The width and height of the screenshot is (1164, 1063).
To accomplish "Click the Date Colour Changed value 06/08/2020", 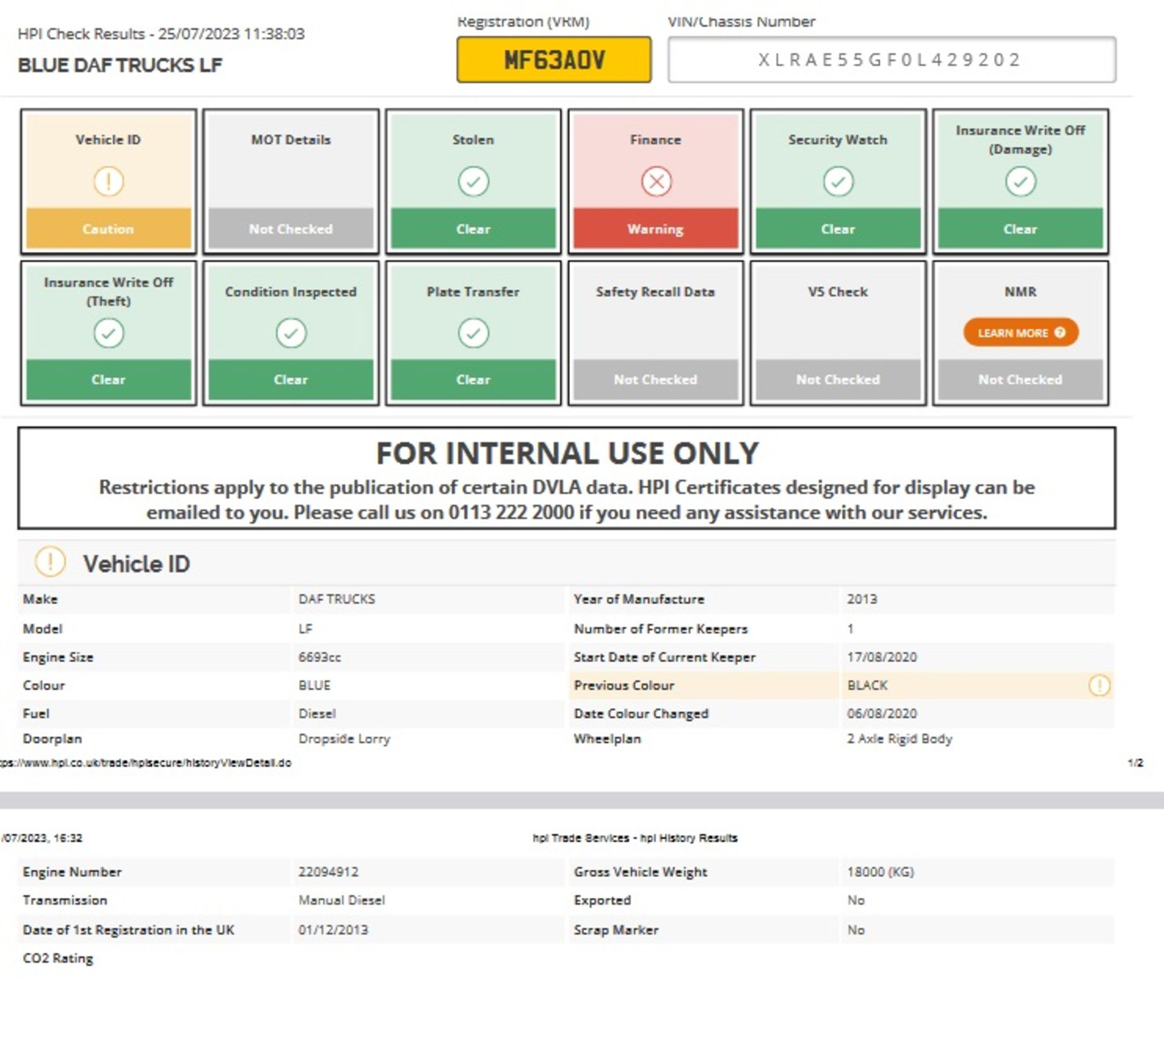I will (x=882, y=714).
